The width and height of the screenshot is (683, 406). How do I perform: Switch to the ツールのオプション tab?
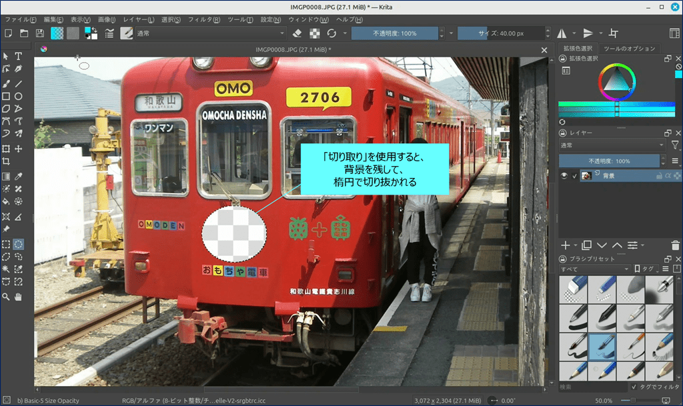click(x=629, y=49)
